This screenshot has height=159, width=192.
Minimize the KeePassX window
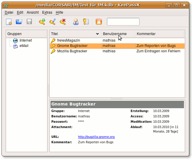[169, 5]
